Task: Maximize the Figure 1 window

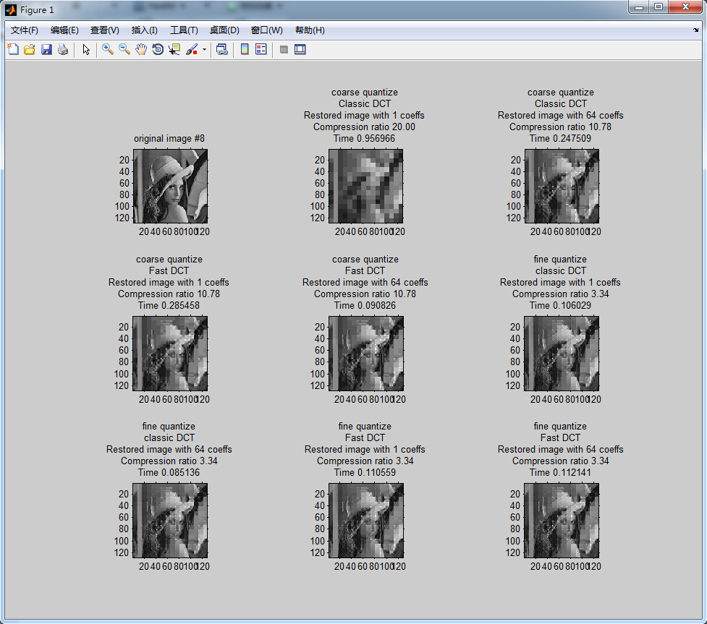Action: tap(659, 7)
